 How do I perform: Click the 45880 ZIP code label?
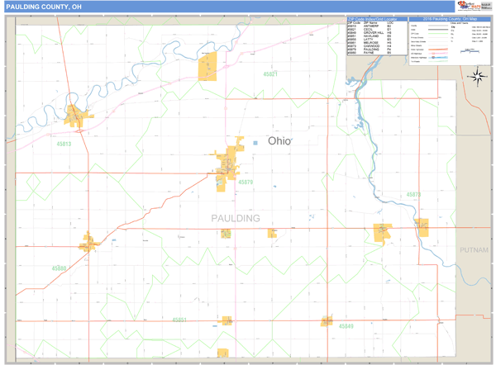[59, 268]
